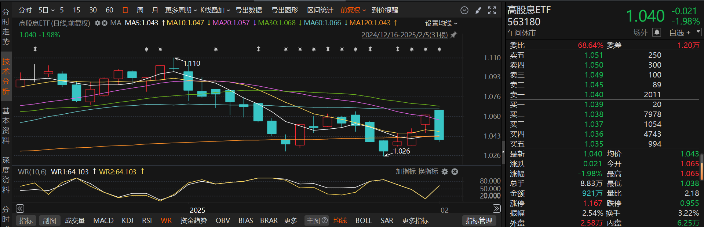Switch to 月 monthly K-line
The width and height of the screenshot is (704, 227).
pos(155,10)
